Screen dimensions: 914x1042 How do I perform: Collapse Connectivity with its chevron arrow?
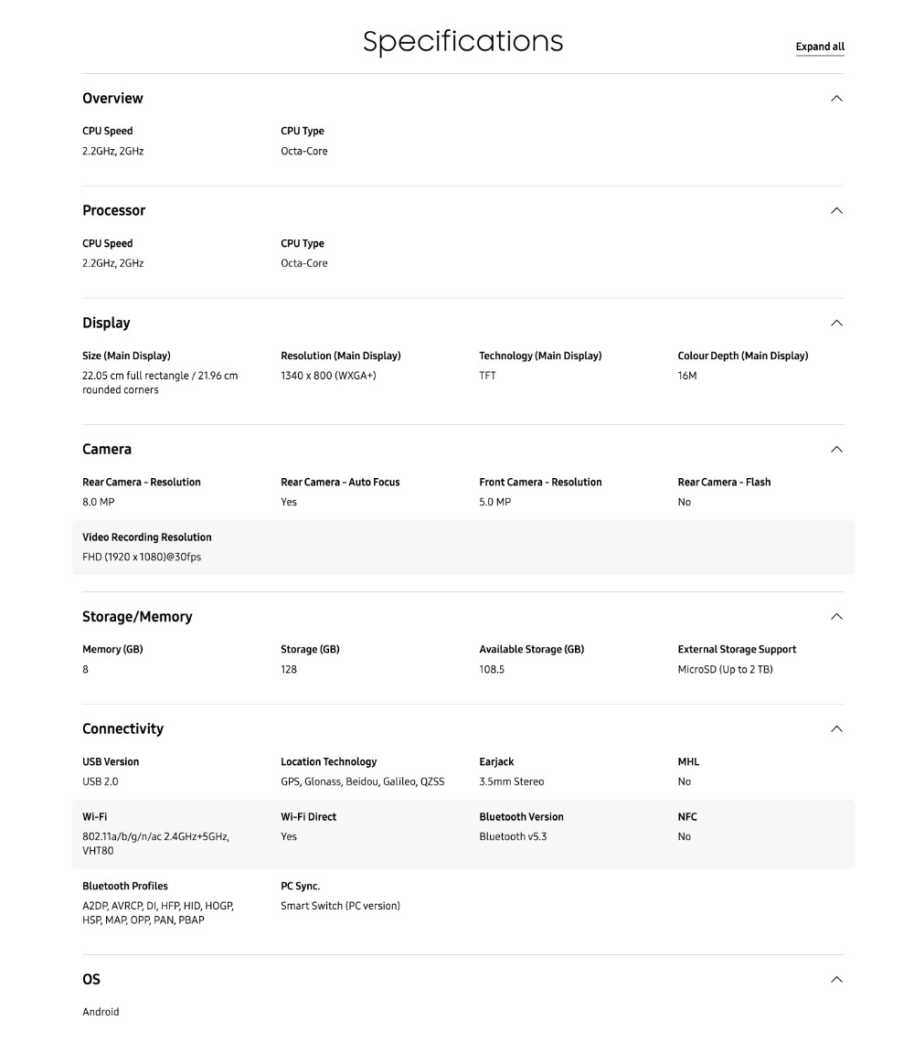(x=835, y=729)
